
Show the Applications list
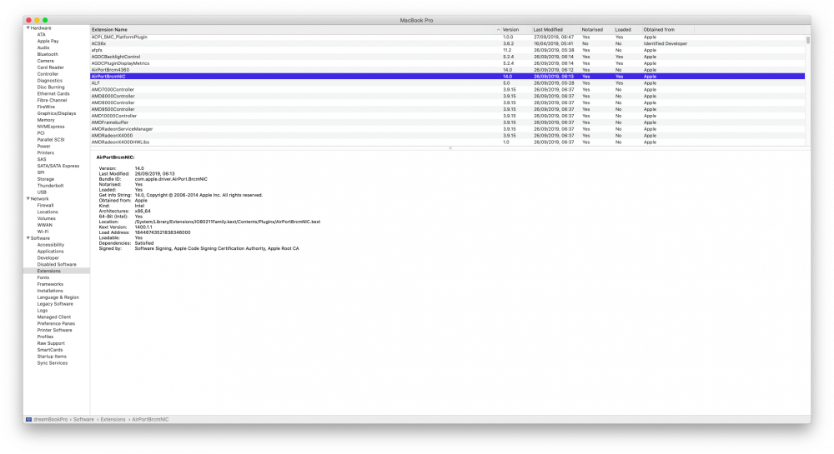point(50,252)
